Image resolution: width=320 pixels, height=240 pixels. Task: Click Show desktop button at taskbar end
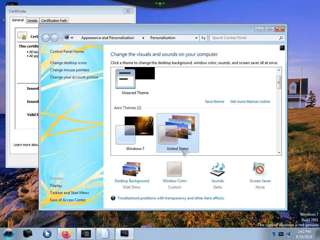(x=317, y=234)
